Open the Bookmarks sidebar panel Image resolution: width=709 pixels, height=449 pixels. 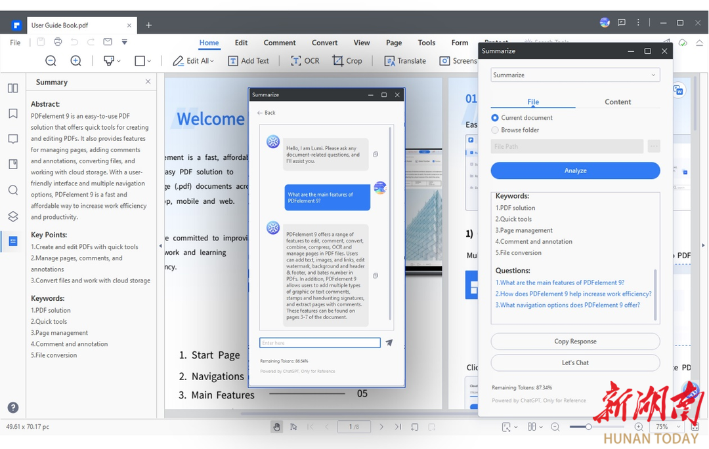pos(13,113)
